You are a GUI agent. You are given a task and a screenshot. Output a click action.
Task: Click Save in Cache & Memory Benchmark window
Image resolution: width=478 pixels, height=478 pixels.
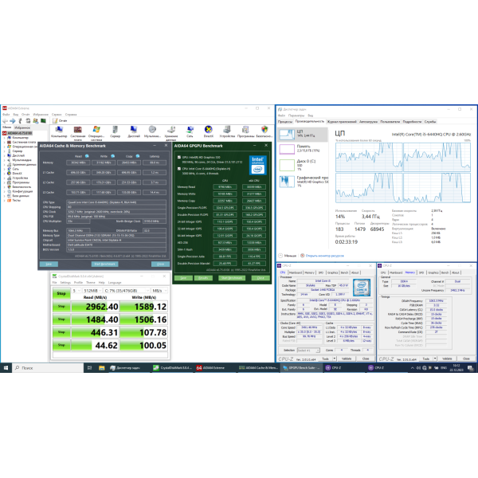49,264
